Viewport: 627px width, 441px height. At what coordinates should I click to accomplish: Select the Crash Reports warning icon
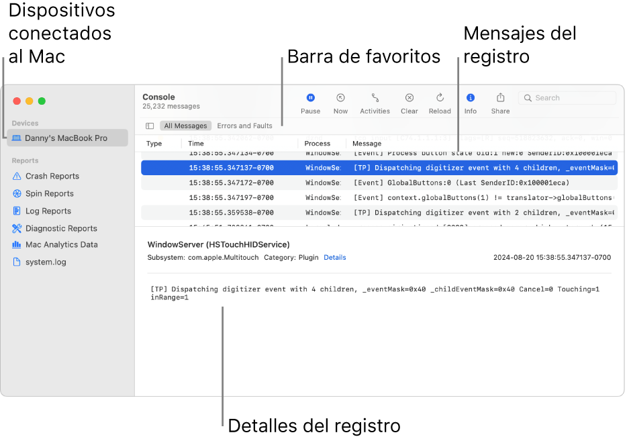click(17, 177)
